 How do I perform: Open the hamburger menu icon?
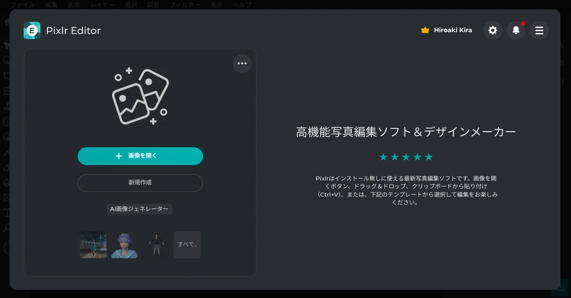pyautogui.click(x=539, y=30)
